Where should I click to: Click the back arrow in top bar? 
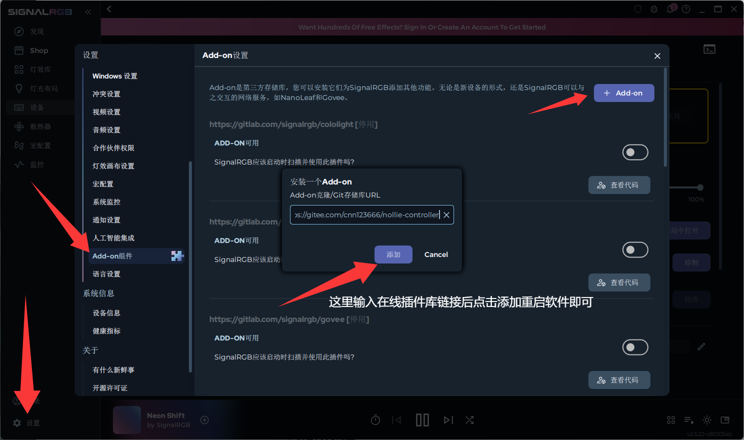[x=109, y=9]
